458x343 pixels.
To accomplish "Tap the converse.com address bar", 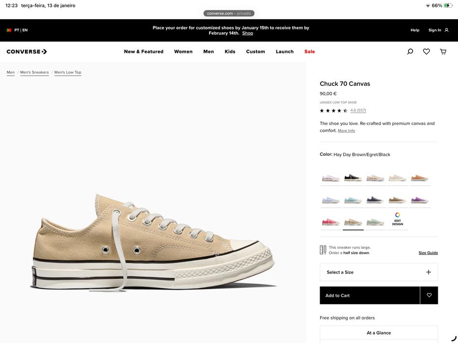I will tap(229, 13).
